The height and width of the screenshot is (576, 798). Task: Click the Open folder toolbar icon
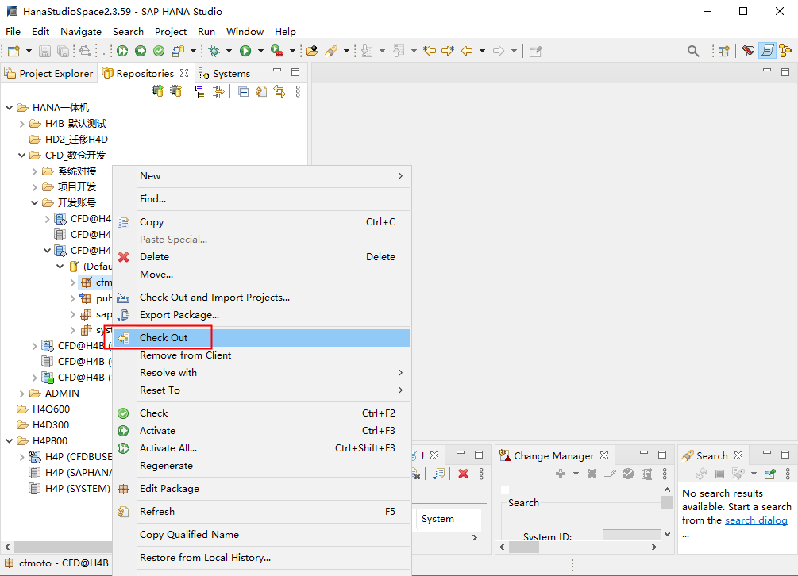(x=313, y=51)
